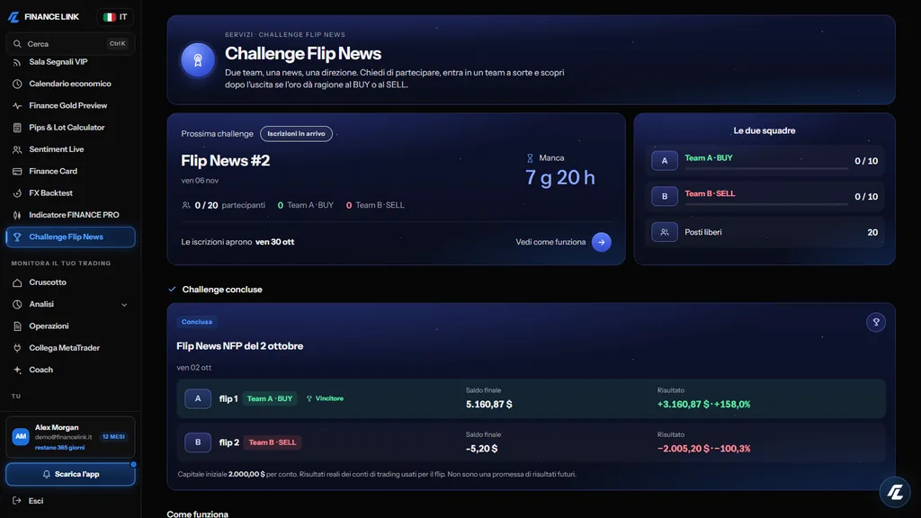This screenshot has width=921, height=518.
Task: Click the Sala Segnali VIP icon
Action: click(17, 62)
